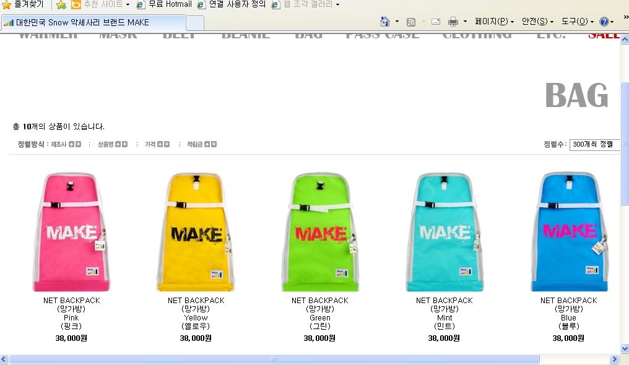Click the read mail envelope icon
This screenshot has width=629, height=365.
click(x=436, y=22)
